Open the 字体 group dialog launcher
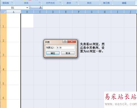 click(40, 2)
